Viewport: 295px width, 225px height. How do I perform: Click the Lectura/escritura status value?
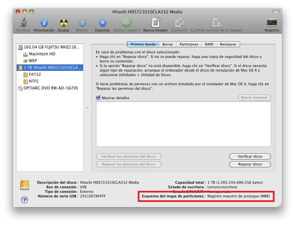pos(222,187)
